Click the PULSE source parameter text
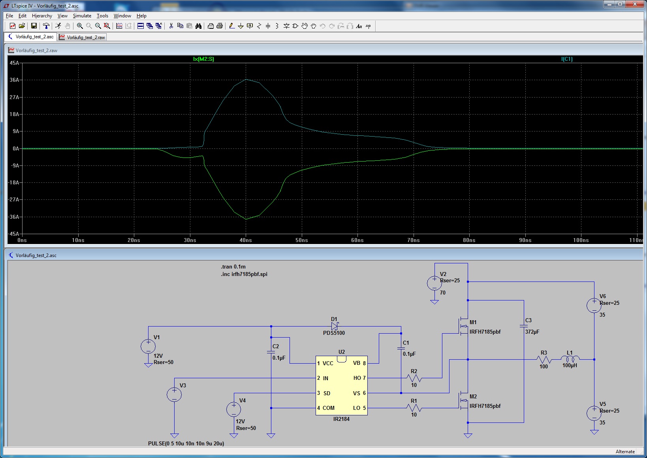The width and height of the screenshot is (647, 458). tap(186, 443)
